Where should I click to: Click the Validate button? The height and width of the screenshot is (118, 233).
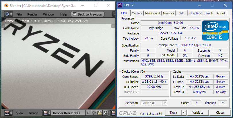pos(198,113)
